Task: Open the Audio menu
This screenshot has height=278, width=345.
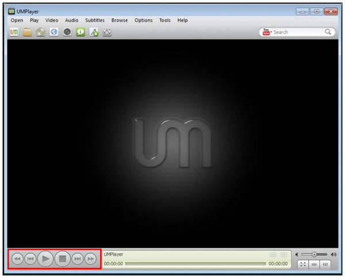Action: point(72,20)
